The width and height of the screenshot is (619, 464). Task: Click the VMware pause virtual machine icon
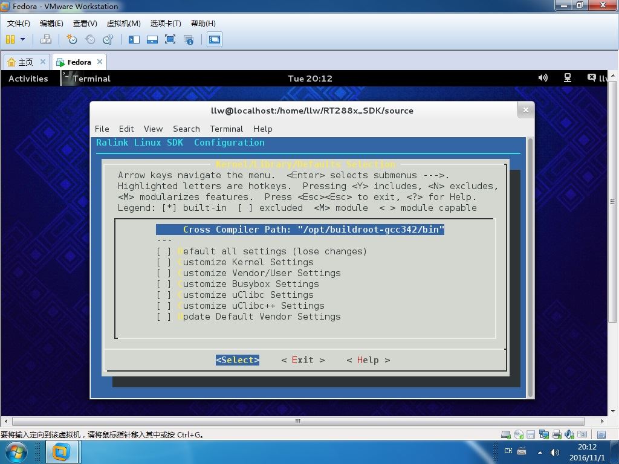[x=10, y=39]
